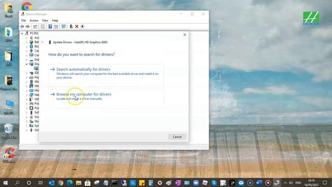Expand the Keyboards tree category
This screenshot has height=187, width=332.
pyautogui.click(x=26, y=77)
